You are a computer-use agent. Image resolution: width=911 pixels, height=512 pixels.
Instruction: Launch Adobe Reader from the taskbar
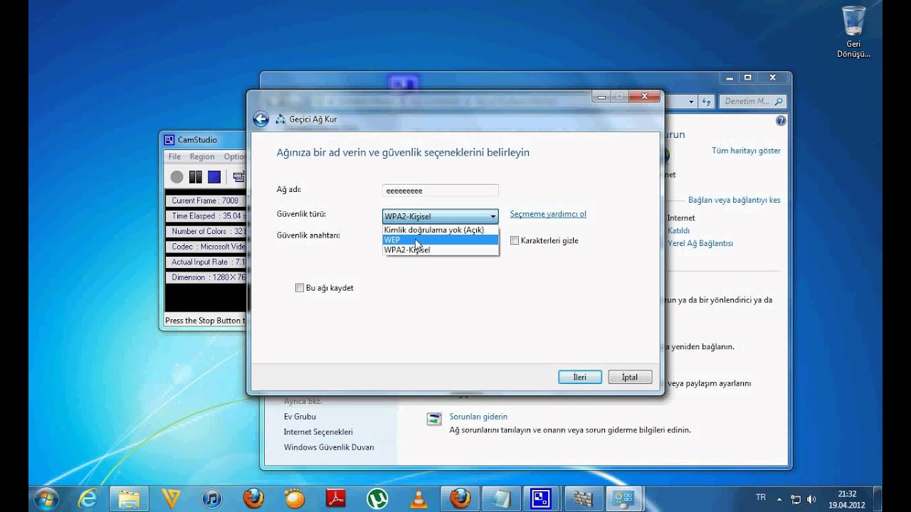336,498
